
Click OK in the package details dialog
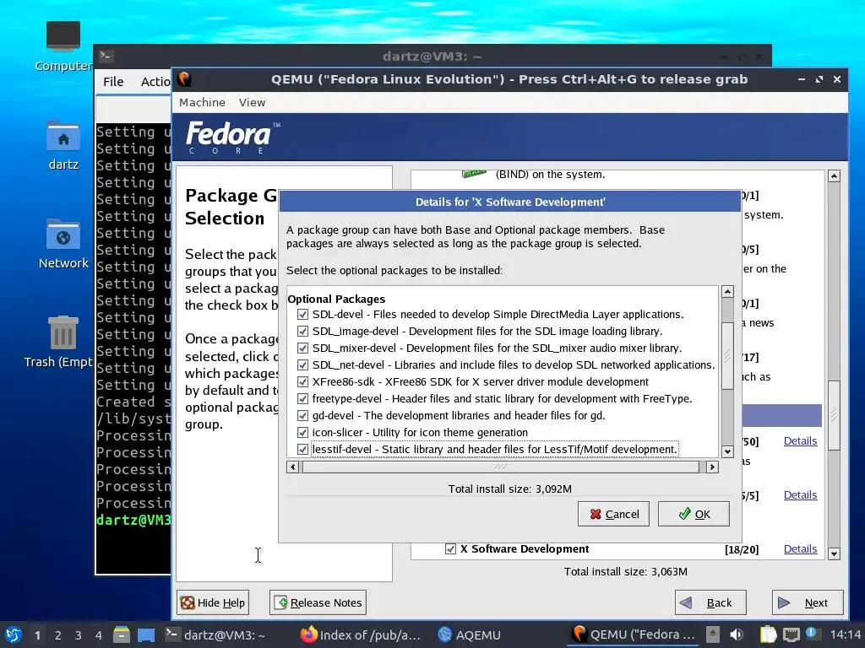click(x=694, y=514)
